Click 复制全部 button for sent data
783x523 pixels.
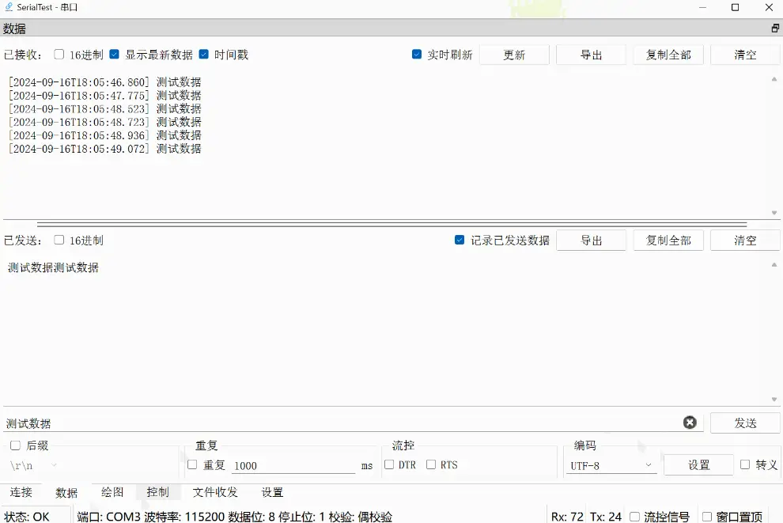[668, 241]
